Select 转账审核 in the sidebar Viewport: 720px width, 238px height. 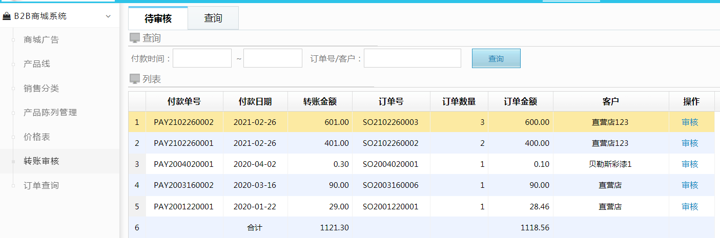tap(41, 161)
